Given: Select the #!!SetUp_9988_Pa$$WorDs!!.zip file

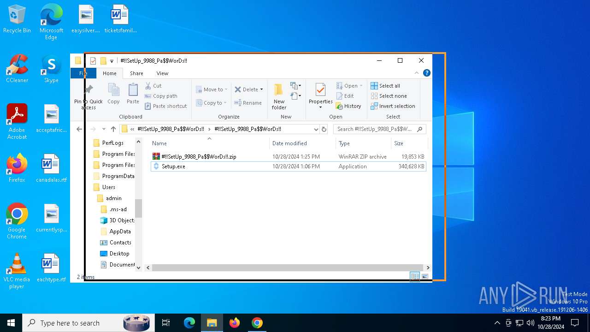Looking at the screenshot, I should click(289, 157).
